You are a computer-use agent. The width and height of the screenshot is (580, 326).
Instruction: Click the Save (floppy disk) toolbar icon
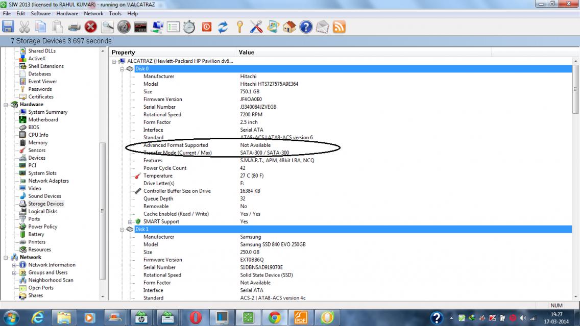(x=8, y=27)
